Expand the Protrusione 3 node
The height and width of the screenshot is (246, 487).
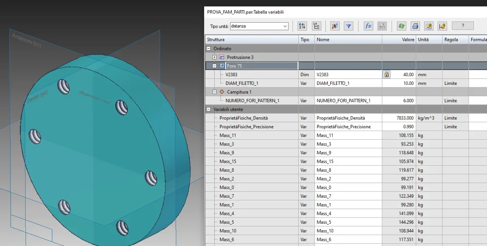215,57
